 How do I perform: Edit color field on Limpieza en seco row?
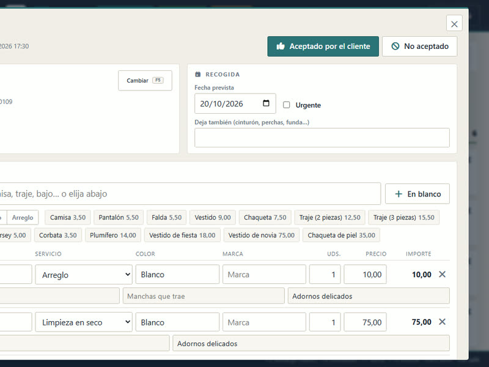(x=177, y=322)
